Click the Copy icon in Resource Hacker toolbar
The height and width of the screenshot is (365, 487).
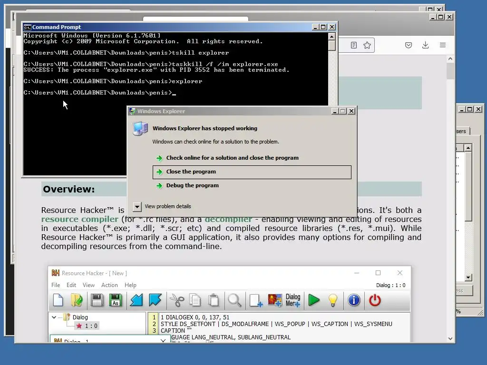pos(195,300)
